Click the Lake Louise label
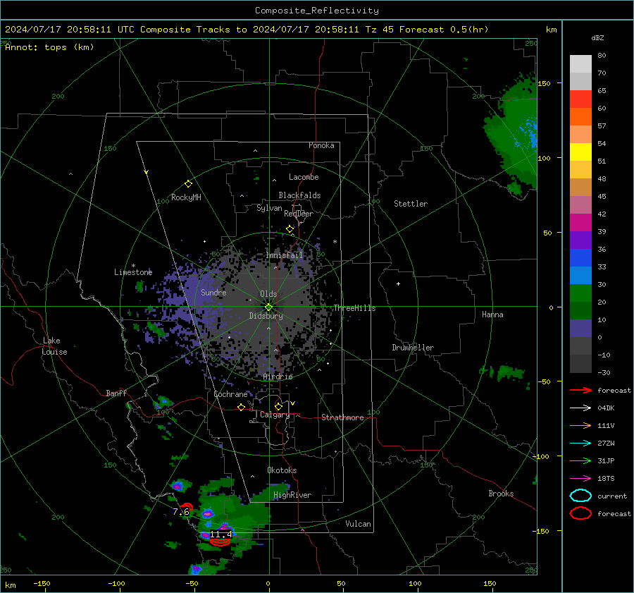Screen dimensions: 634x593 pyautogui.click(x=54, y=346)
